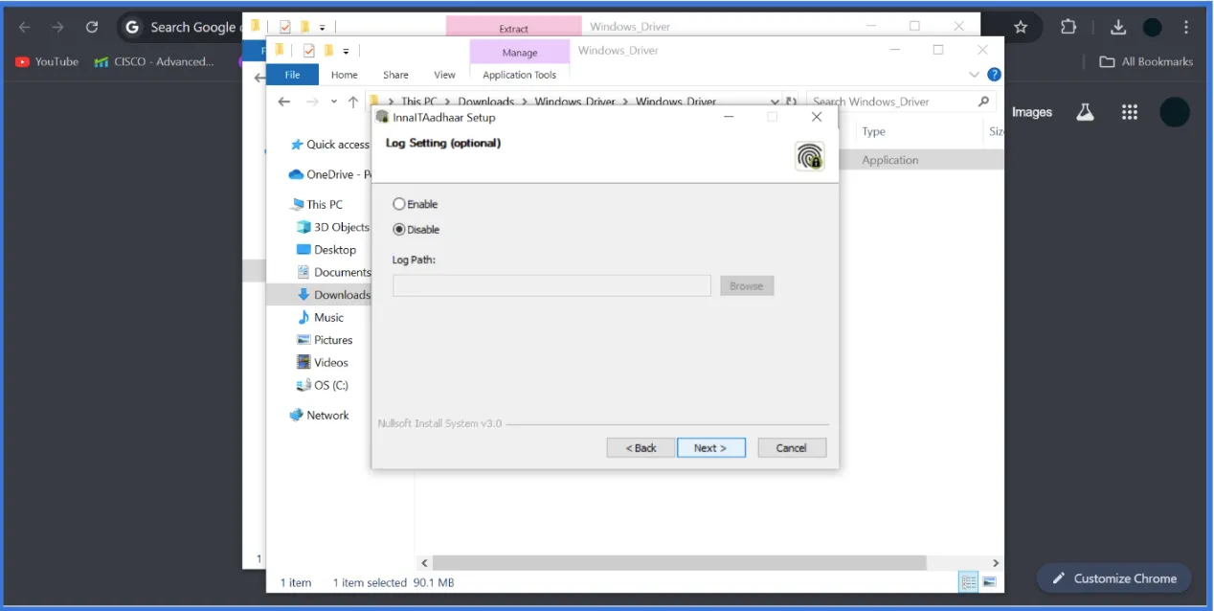Open Desktop in navigation pane
Image resolution: width=1214 pixels, height=611 pixels.
click(326, 249)
